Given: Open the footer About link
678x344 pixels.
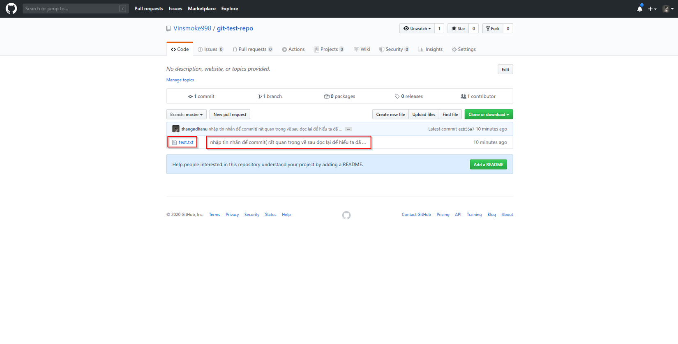Looking at the screenshot, I should [x=507, y=215].
